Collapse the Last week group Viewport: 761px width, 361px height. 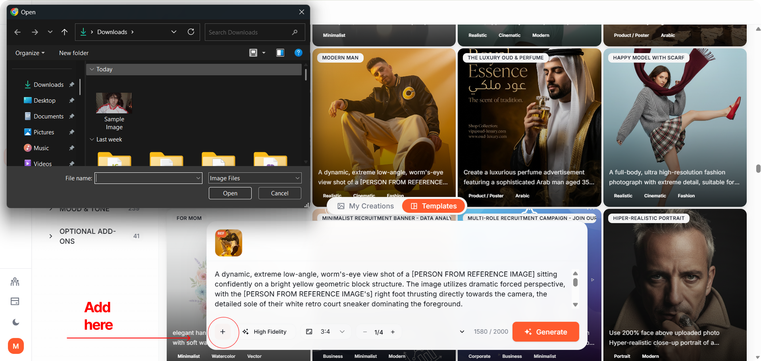click(92, 139)
